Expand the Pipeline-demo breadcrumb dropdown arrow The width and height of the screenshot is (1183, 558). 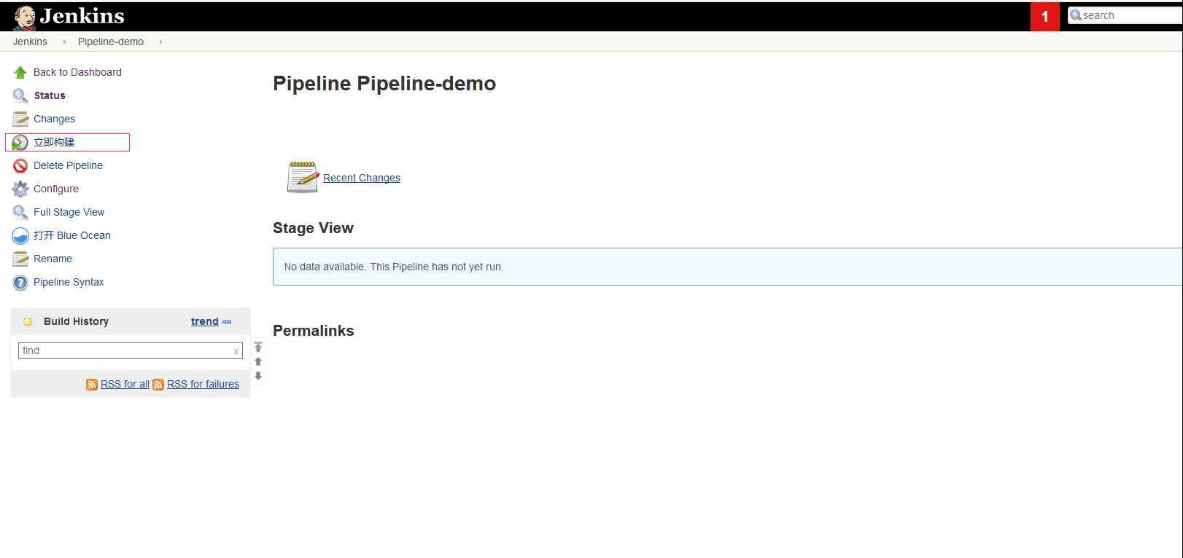[160, 42]
